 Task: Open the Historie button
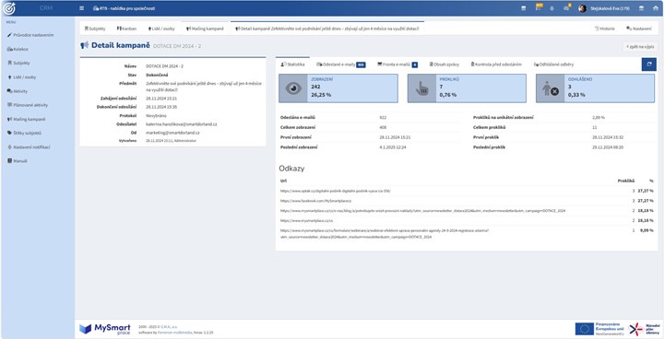(x=604, y=29)
